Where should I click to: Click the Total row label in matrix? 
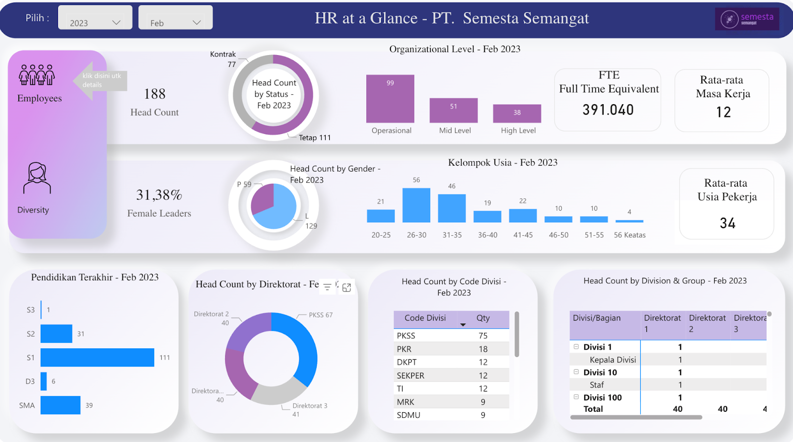click(x=593, y=409)
